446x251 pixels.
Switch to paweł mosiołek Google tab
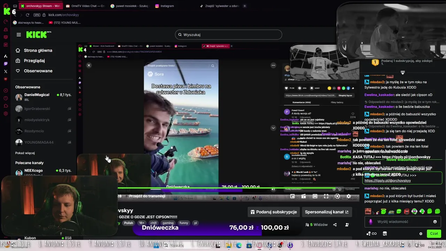(x=129, y=6)
